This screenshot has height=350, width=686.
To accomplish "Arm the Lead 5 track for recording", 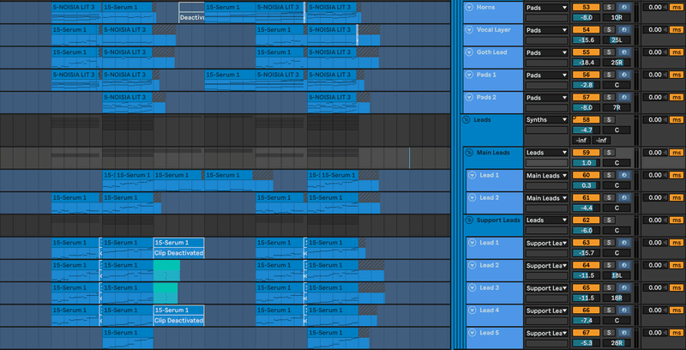I will click(x=623, y=333).
